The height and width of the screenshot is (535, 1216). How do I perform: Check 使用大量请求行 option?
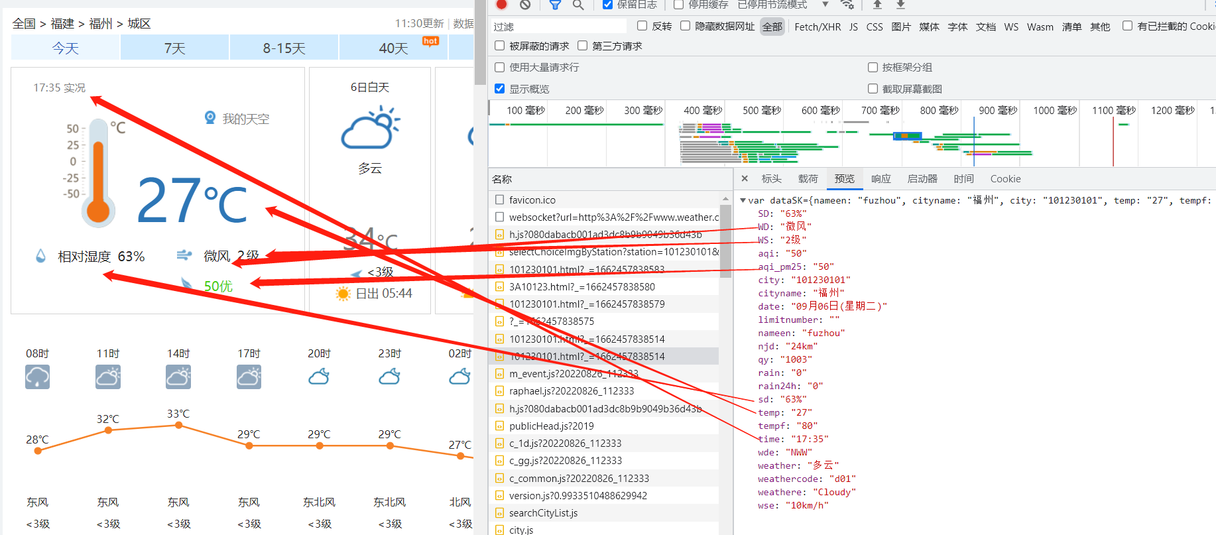(x=500, y=67)
